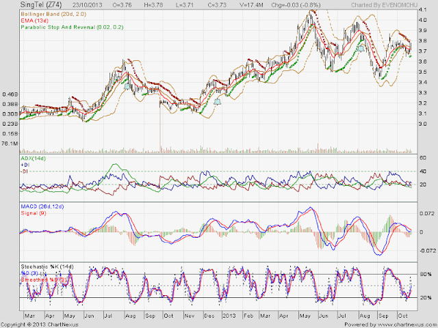Click the Chg=-0.03 (-0.8%) value
The image size is (438, 328).
[x=296, y=5]
